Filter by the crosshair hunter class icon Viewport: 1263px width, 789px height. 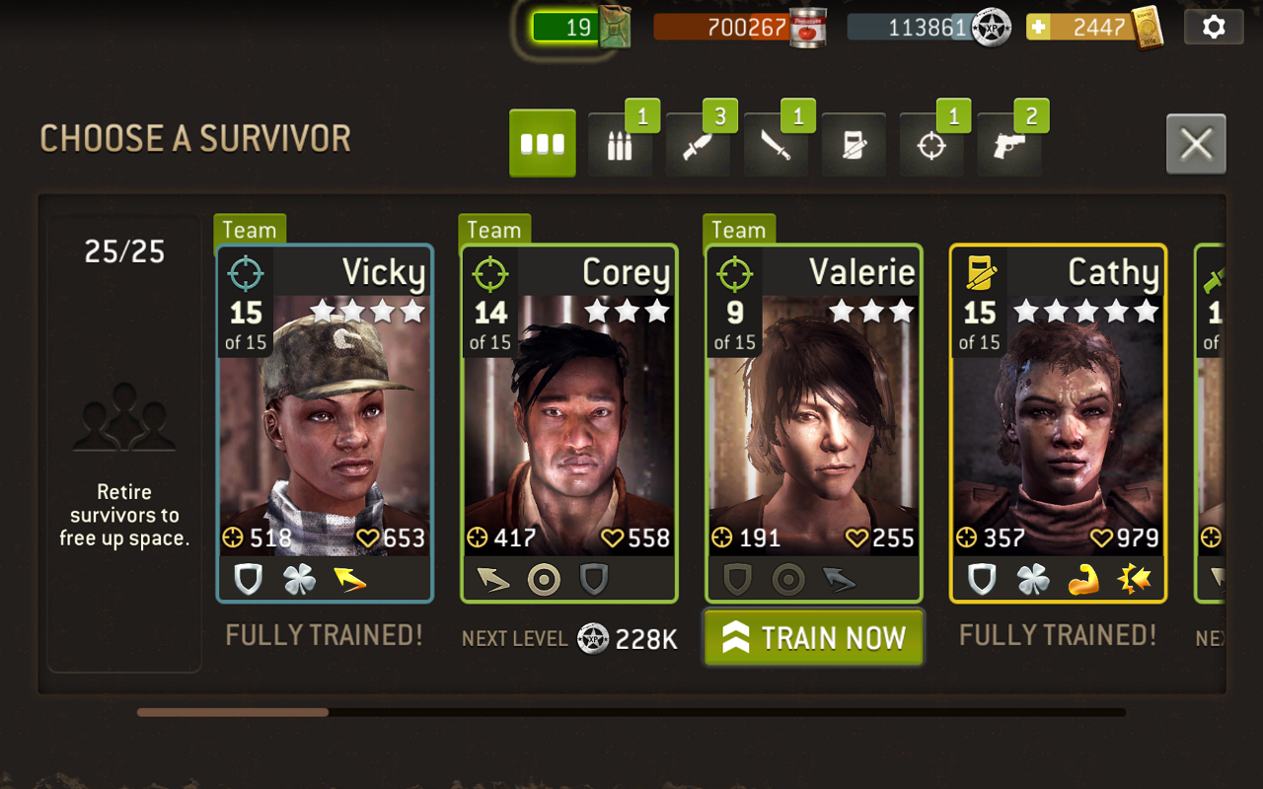pyautogui.click(x=931, y=145)
